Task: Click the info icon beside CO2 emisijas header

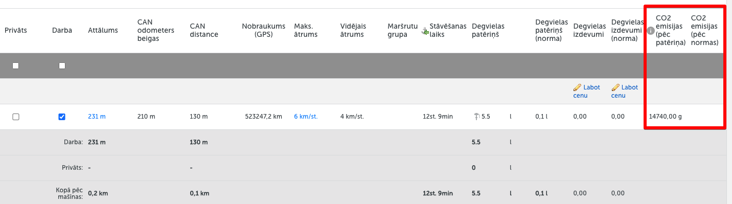Action: [651, 31]
